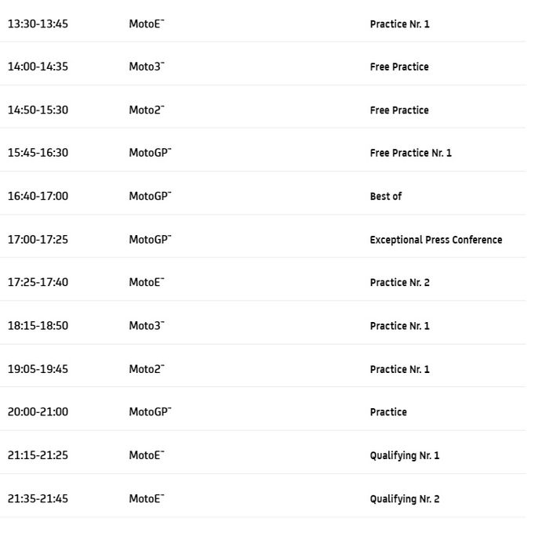549x543 pixels.
Task: Click the 16:40-17:00 time entry
Action: coord(38,197)
